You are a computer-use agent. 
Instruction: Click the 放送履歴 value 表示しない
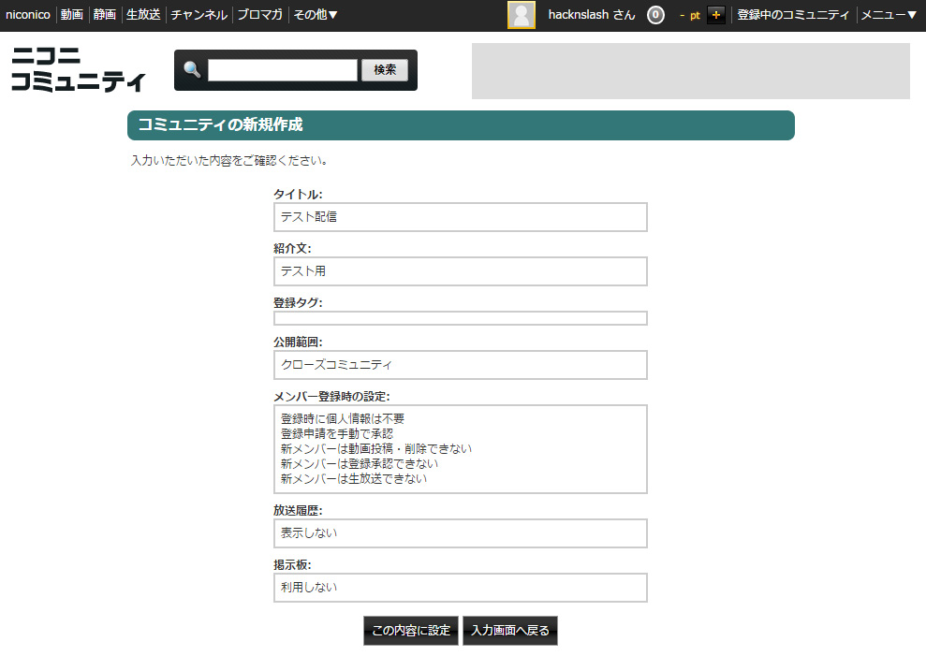308,533
